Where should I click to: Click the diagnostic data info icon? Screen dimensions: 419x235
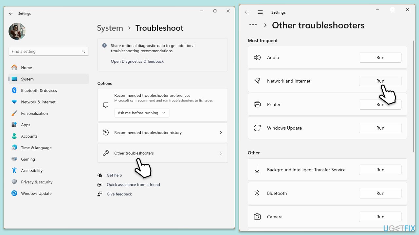tap(104, 46)
